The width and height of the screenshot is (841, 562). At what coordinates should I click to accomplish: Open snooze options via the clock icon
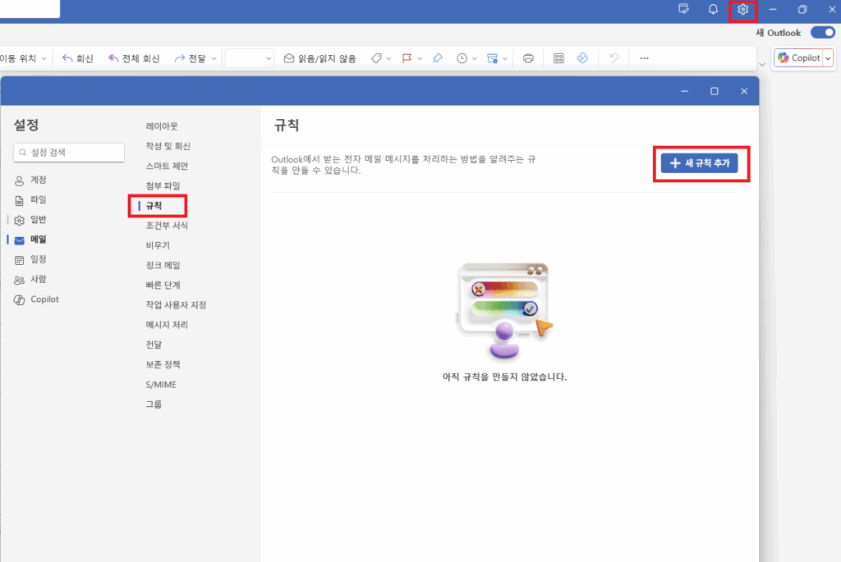pyautogui.click(x=464, y=57)
